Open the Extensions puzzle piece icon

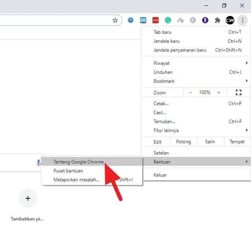pos(217,20)
